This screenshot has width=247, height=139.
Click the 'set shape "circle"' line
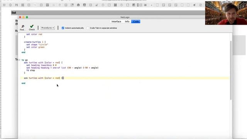pos(37,45)
